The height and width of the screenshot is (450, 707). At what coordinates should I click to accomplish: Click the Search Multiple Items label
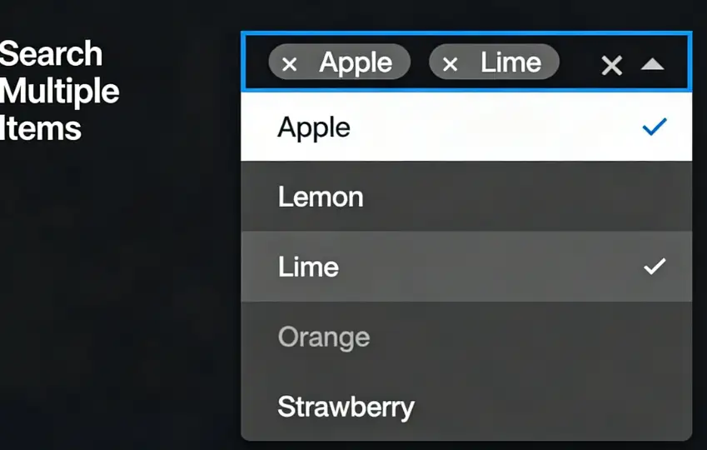click(58, 91)
